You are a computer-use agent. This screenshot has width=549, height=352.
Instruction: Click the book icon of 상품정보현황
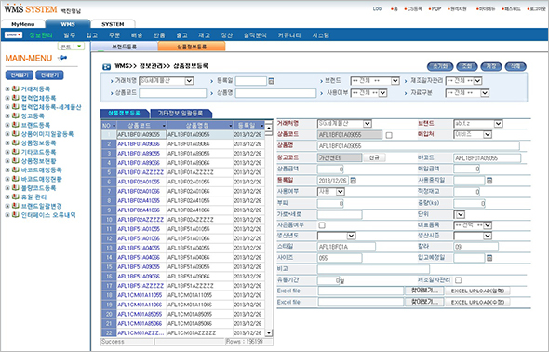[x=16, y=161]
